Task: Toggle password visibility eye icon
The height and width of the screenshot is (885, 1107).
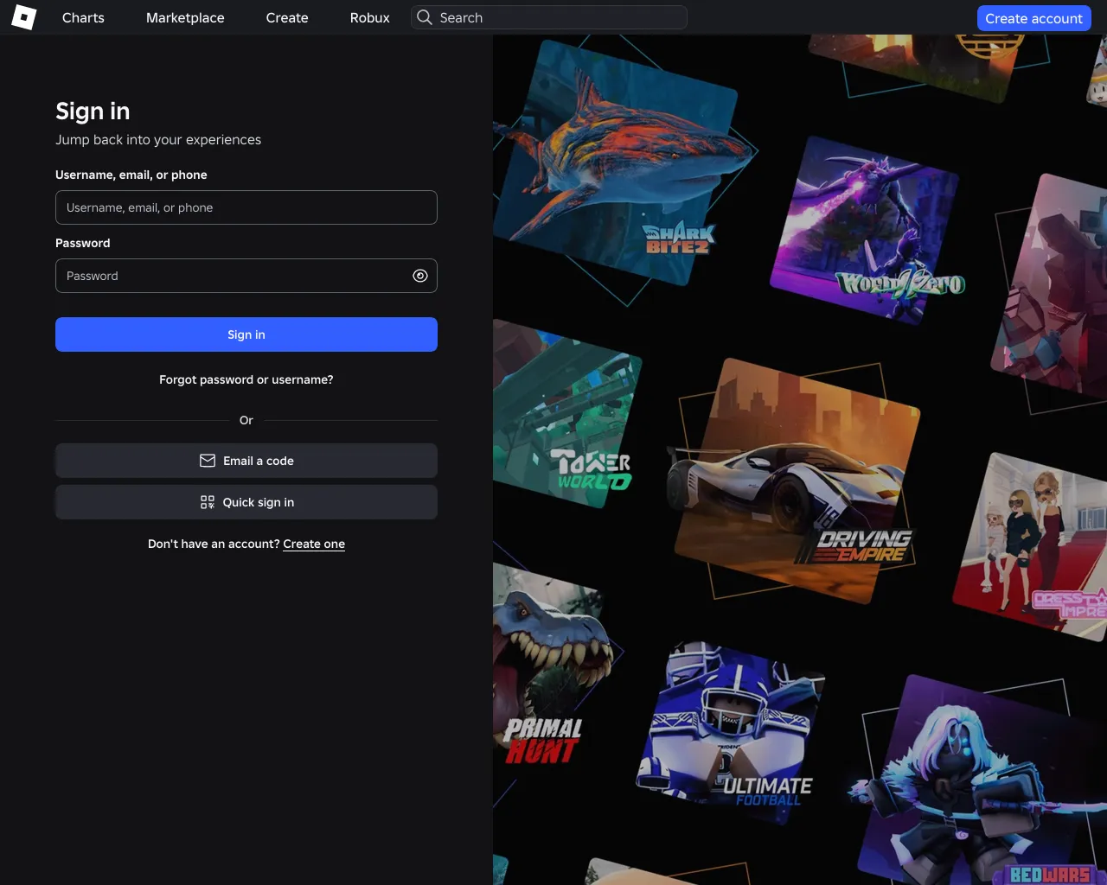Action: [420, 276]
